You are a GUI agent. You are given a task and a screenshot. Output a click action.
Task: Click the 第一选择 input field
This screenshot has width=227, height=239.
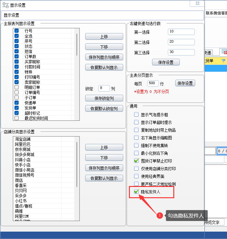pos(181,32)
